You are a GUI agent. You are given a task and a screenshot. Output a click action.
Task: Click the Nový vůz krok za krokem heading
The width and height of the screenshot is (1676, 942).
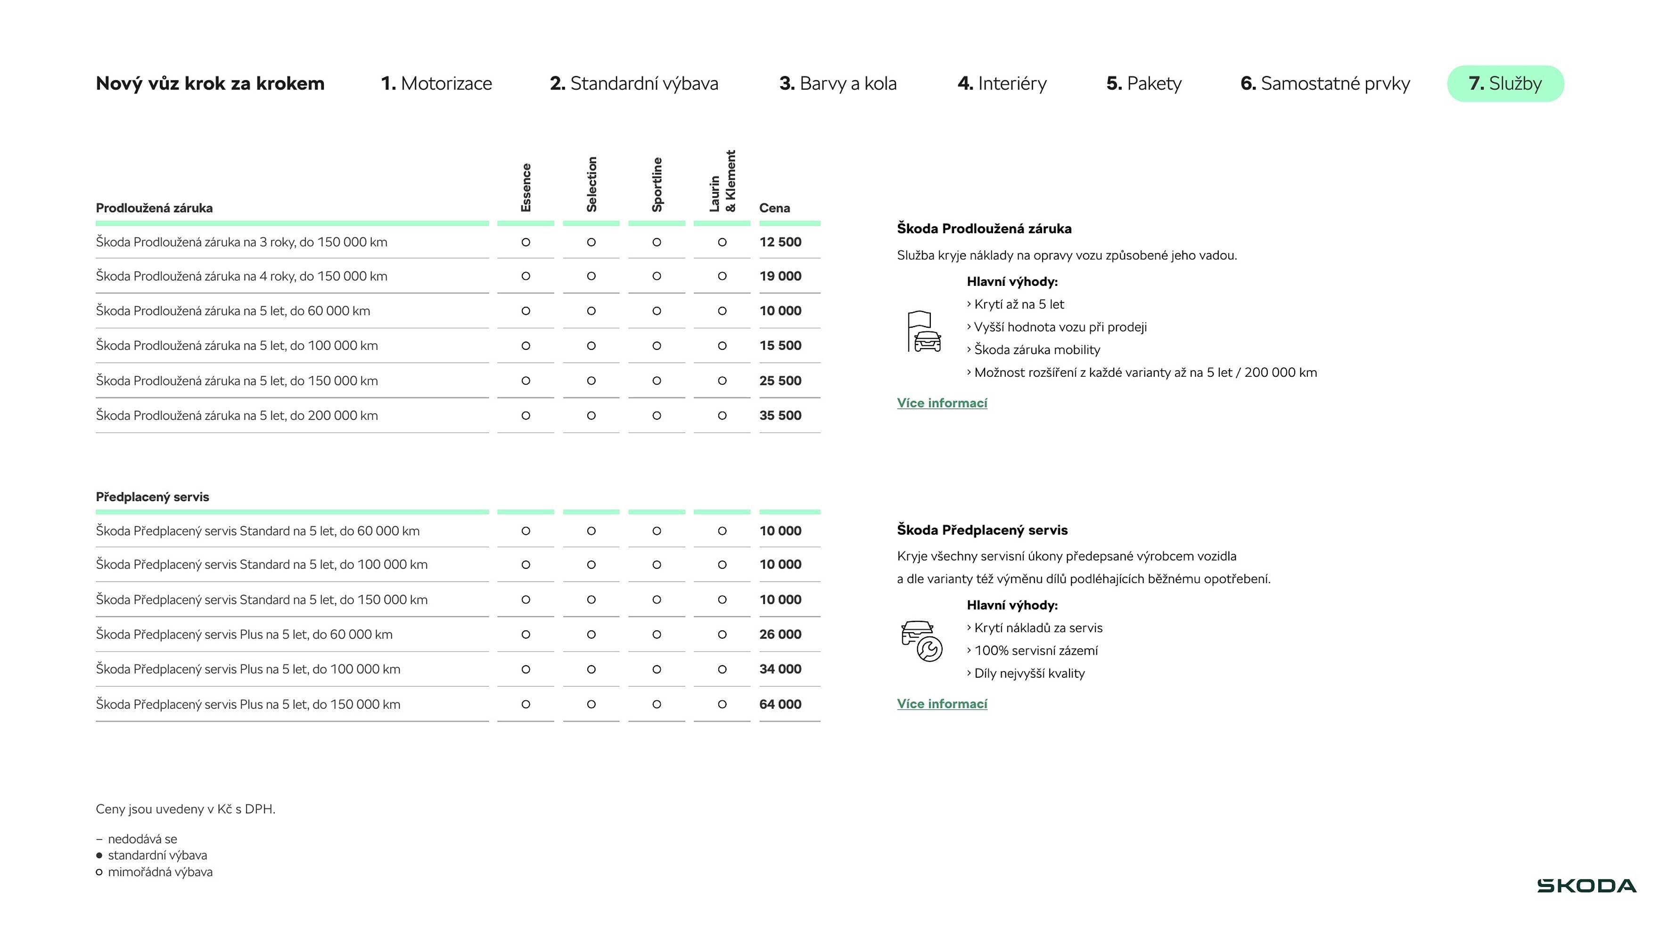[209, 83]
